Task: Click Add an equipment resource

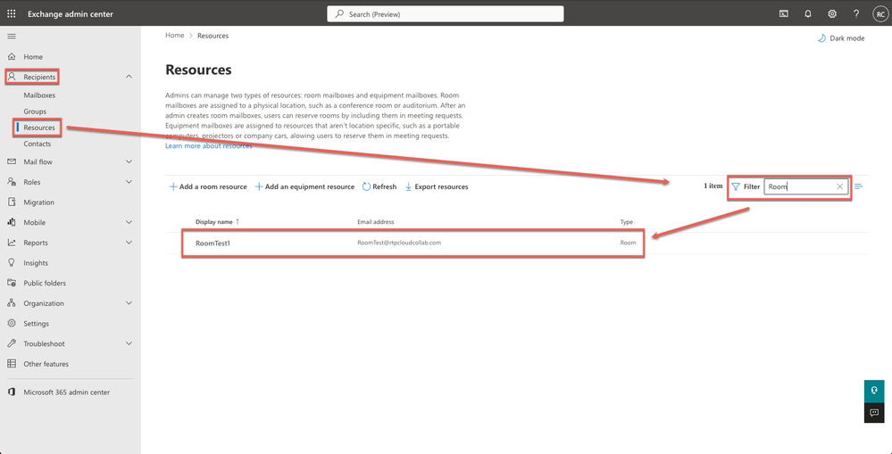Action: pos(304,186)
